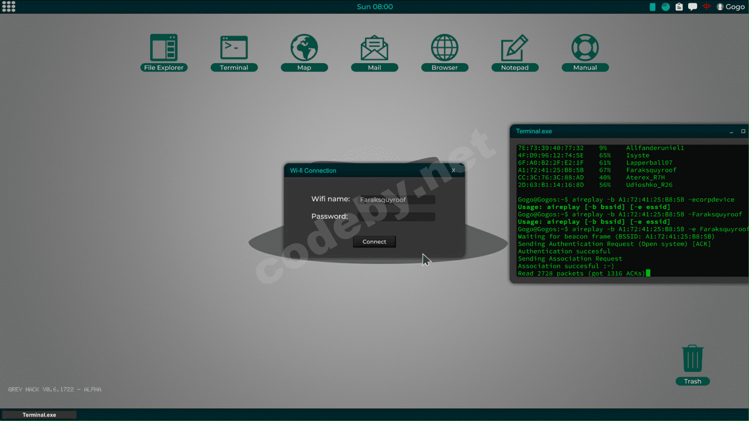Viewport: 749px width, 421px height.
Task: Select Terminal.exe in the taskbar
Action: tap(39, 415)
